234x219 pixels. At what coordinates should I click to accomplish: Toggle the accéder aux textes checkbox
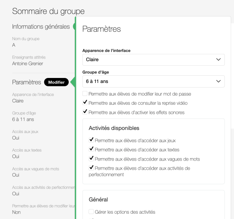tap(91, 149)
